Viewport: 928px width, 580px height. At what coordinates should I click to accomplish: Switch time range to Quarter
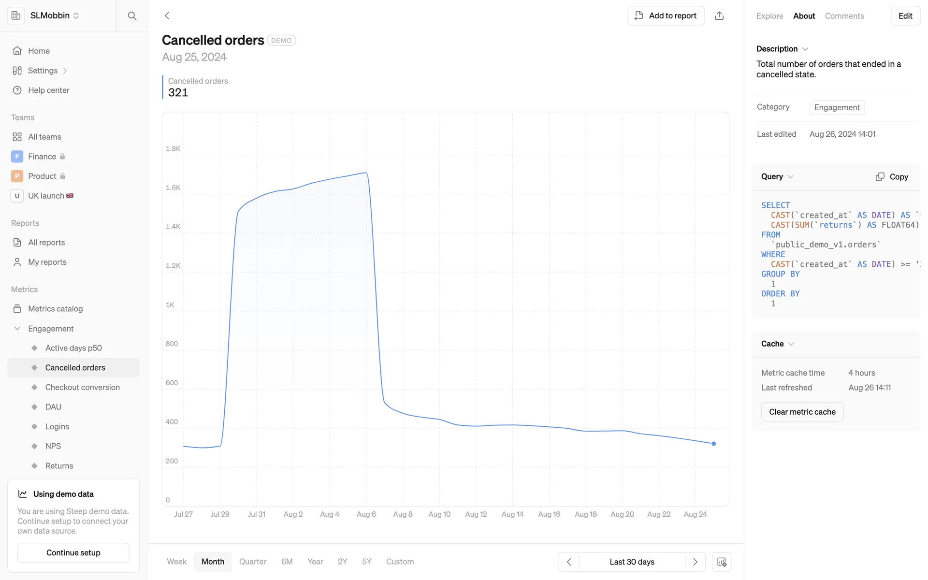point(253,562)
